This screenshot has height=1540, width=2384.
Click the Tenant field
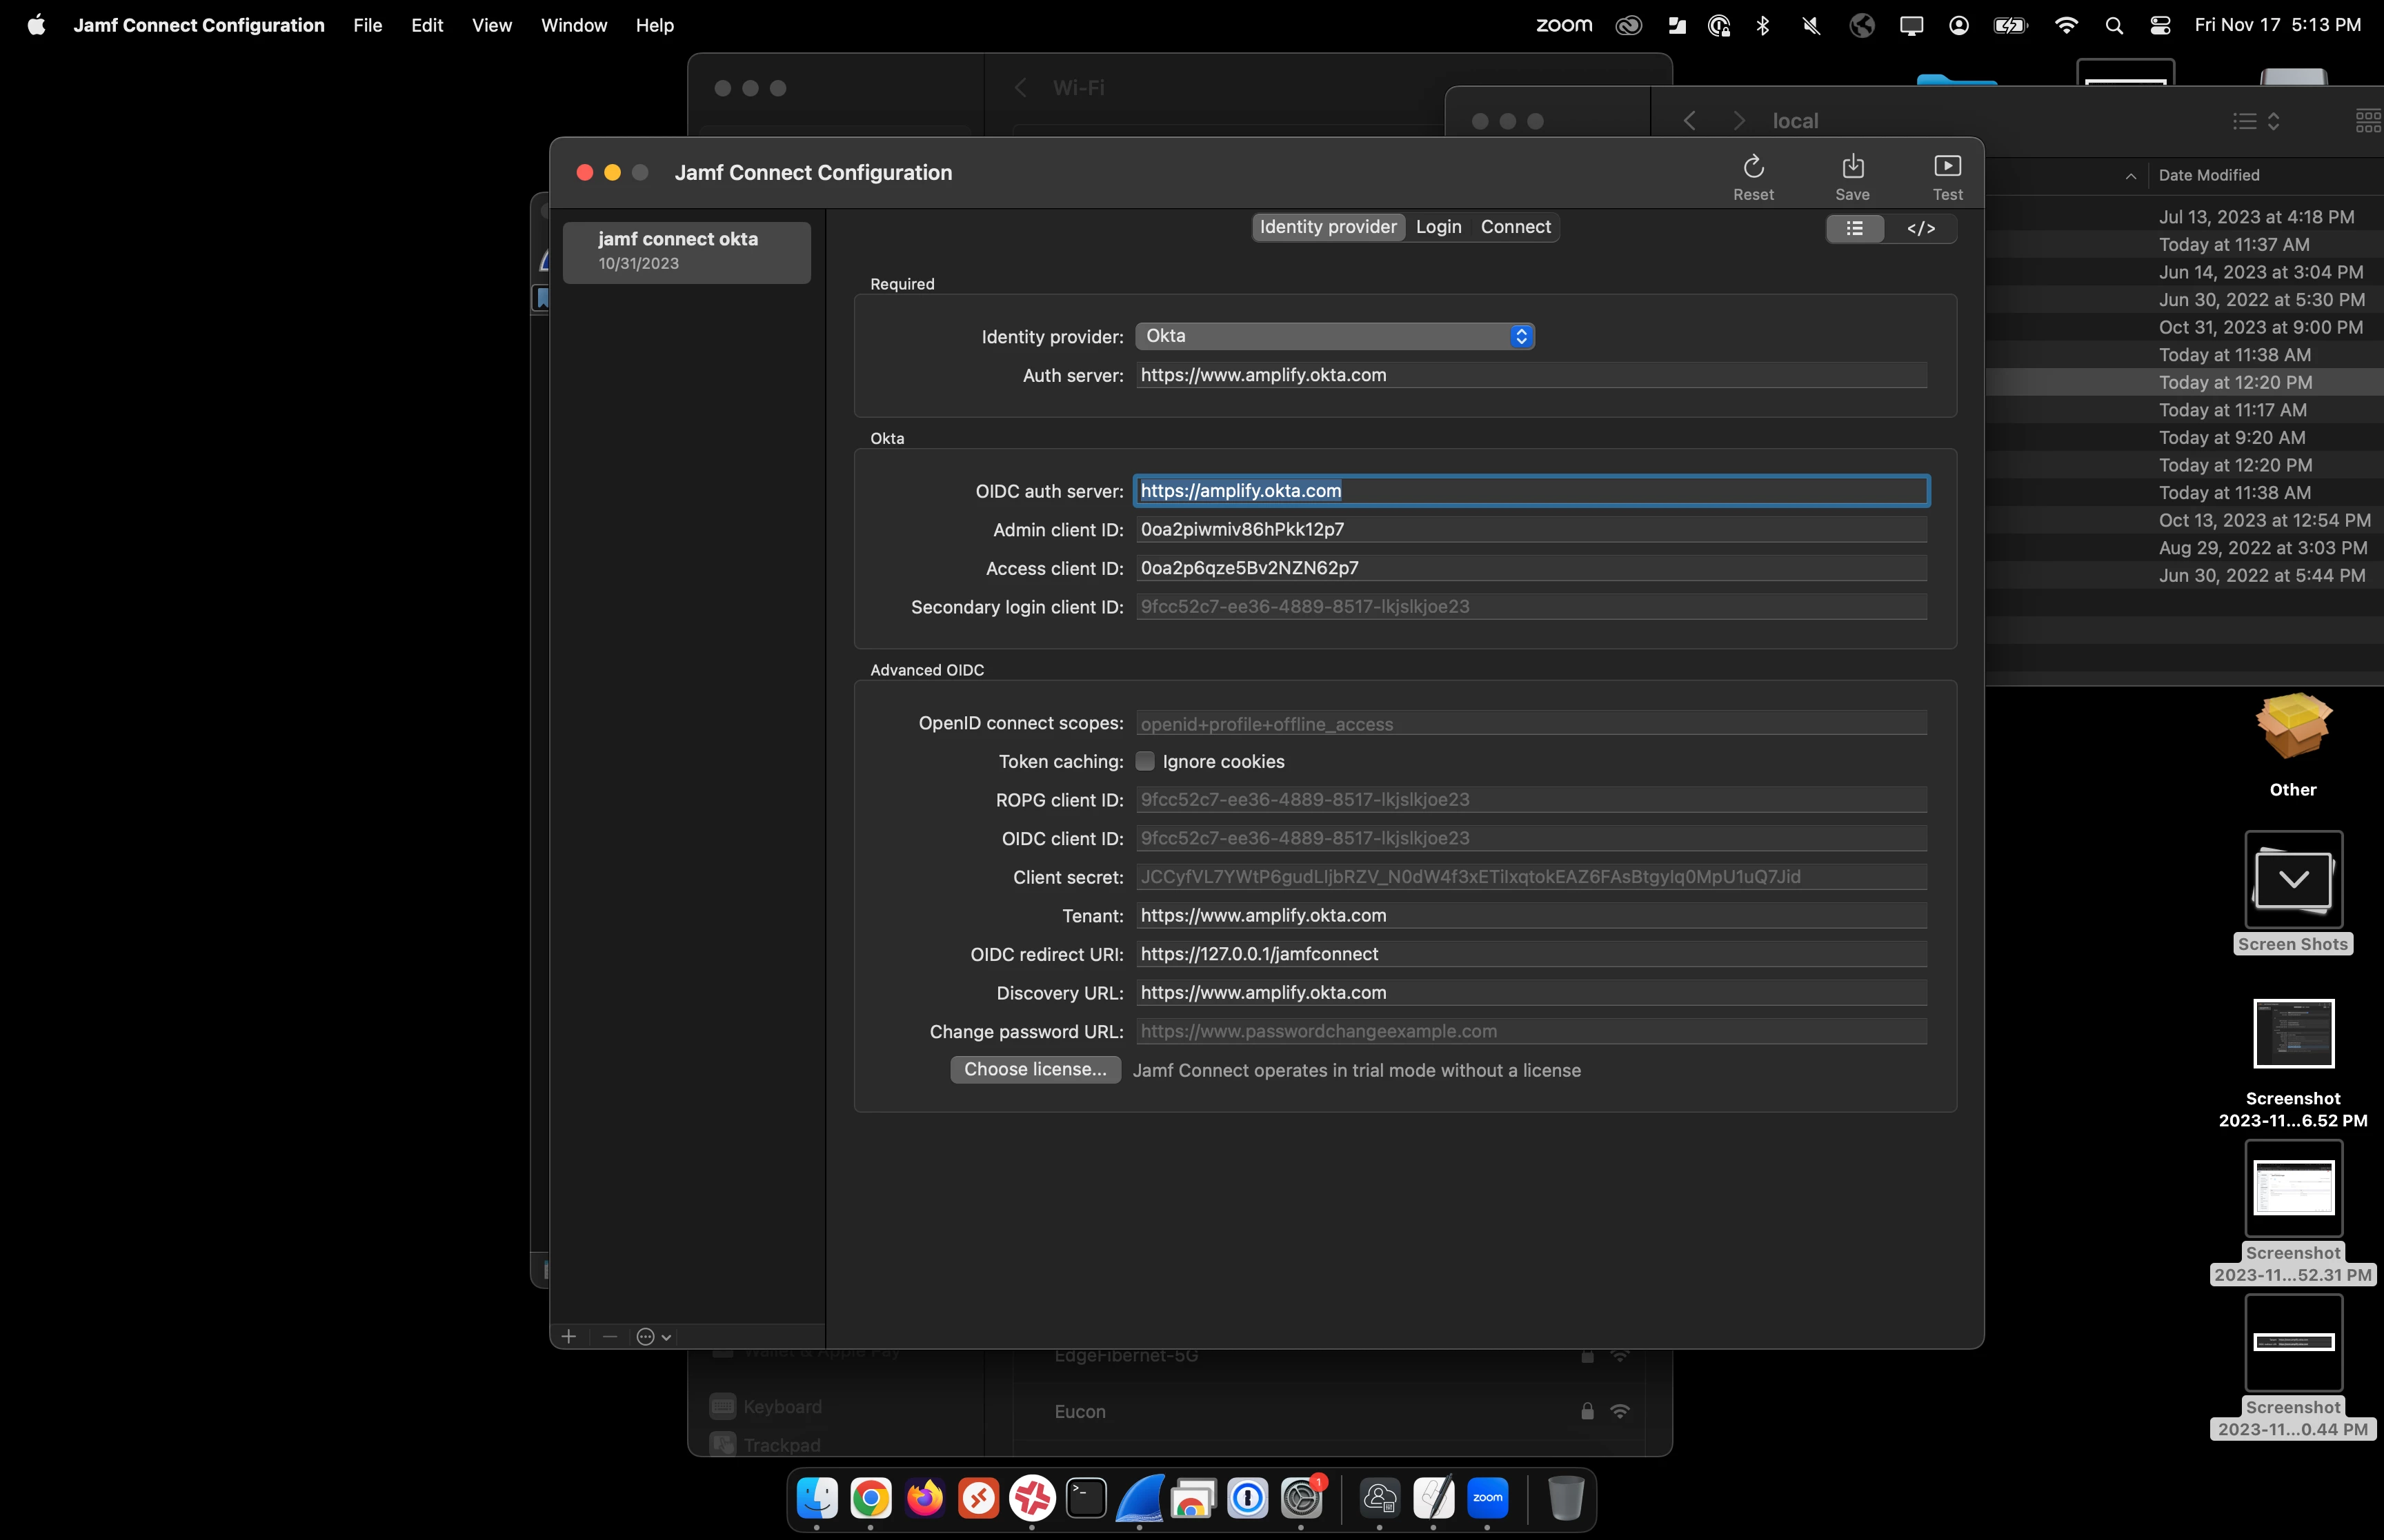[1531, 915]
